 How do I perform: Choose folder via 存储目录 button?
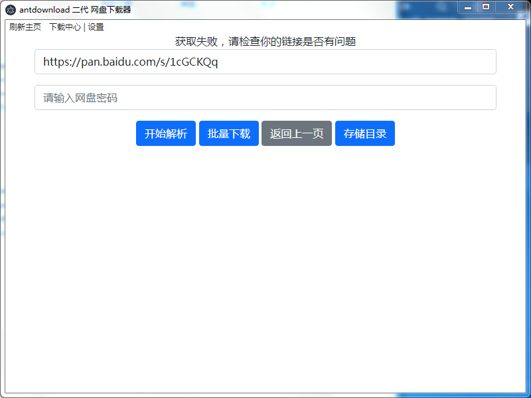coord(365,133)
